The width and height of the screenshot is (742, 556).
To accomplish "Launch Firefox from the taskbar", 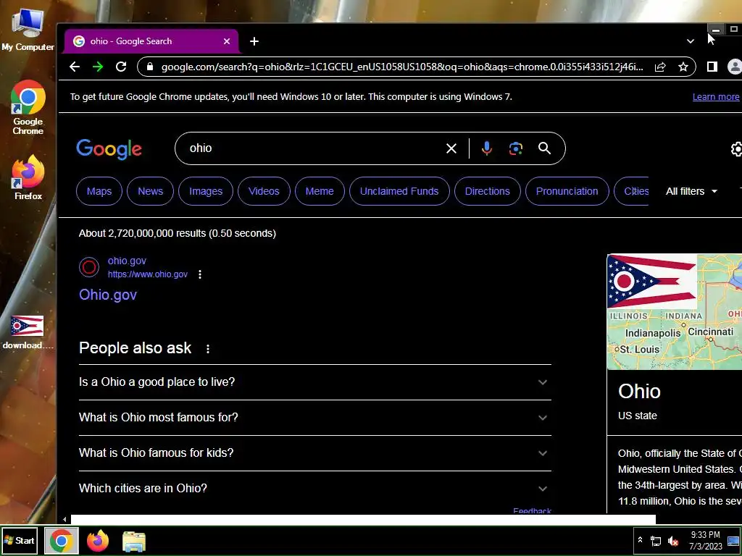I will pyautogui.click(x=98, y=541).
